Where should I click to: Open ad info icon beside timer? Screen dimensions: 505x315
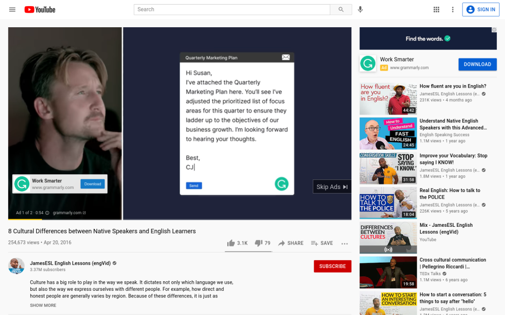point(47,213)
